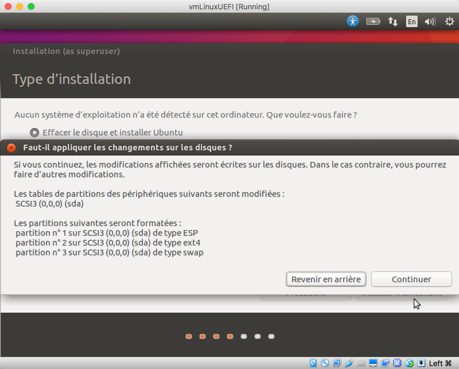The image size is (459, 369).
Task: Click VirtualBox CPU virtualization status icon
Action: click(x=397, y=363)
